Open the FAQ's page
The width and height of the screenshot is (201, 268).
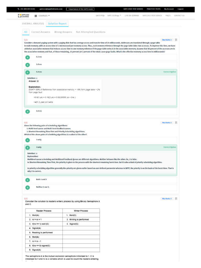pos(168,15)
